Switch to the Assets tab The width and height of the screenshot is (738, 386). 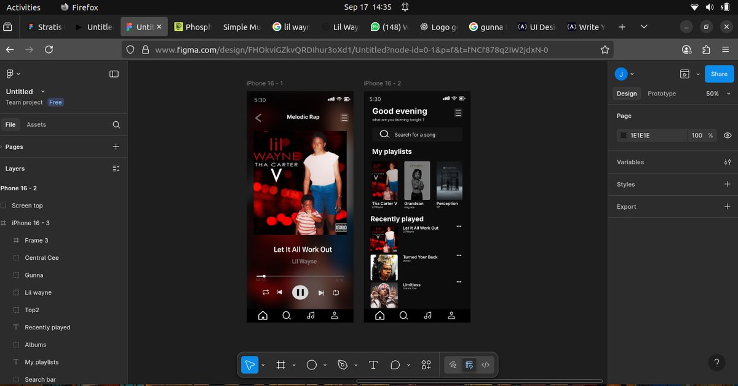pyautogui.click(x=36, y=124)
